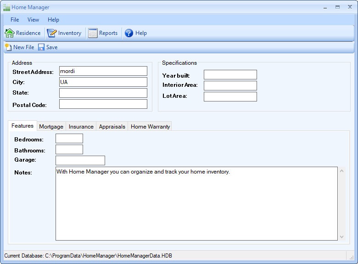Switch to the Features tab
Image resolution: width=358 pixels, height=264 pixels.
point(22,126)
